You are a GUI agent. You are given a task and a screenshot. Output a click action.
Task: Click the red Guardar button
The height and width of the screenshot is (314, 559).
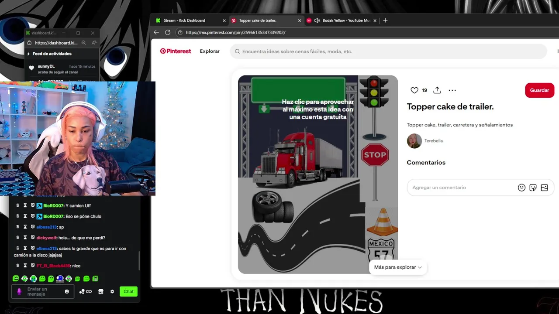[x=539, y=90]
